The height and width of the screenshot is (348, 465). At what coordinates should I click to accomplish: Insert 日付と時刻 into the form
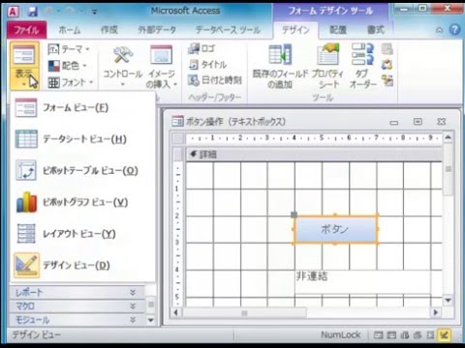click(215, 80)
